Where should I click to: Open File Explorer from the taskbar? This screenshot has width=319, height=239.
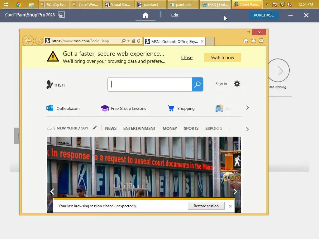tap(31, 5)
